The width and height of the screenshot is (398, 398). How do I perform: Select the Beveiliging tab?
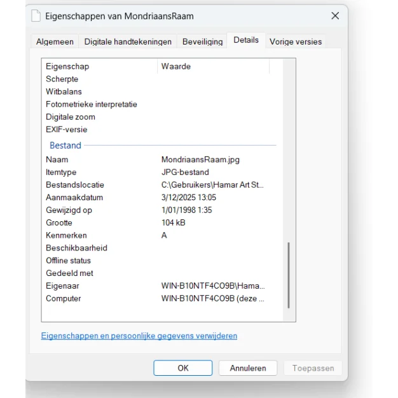[x=202, y=42]
